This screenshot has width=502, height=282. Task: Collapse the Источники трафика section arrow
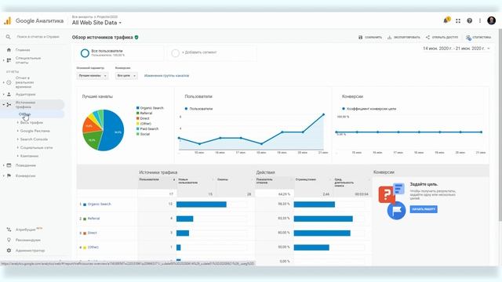point(3,104)
